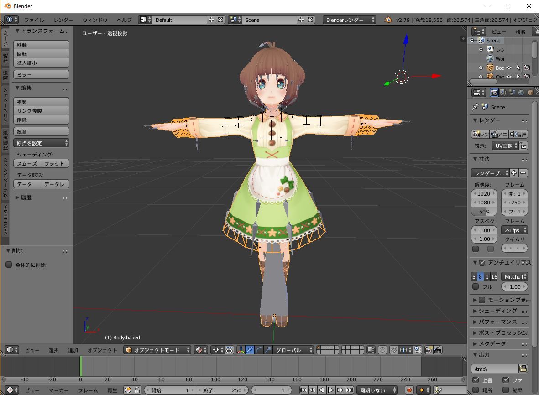Open the viewport shading selector
539x395 pixels.
click(201, 350)
